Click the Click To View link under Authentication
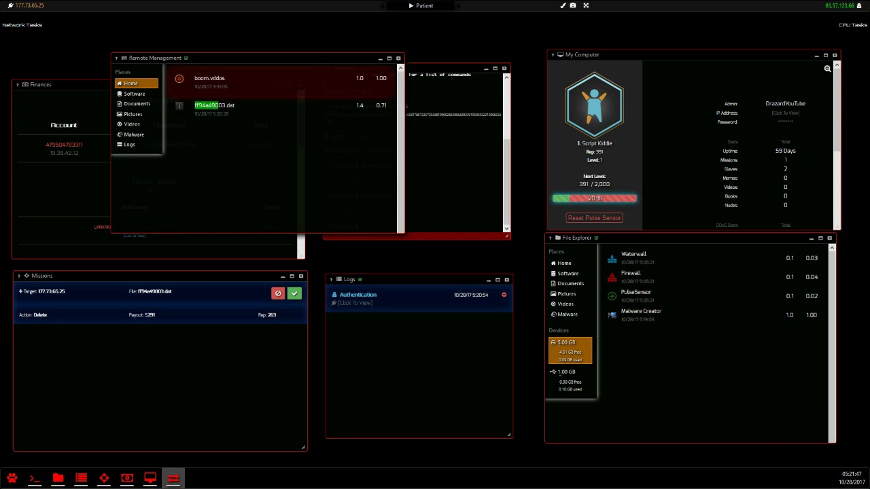 click(355, 303)
